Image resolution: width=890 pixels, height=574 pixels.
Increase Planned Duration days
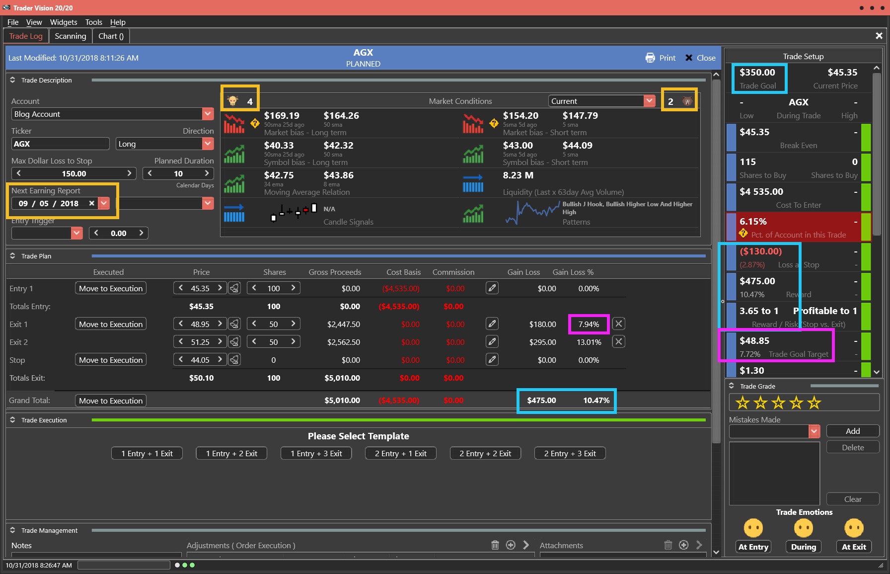[207, 173]
